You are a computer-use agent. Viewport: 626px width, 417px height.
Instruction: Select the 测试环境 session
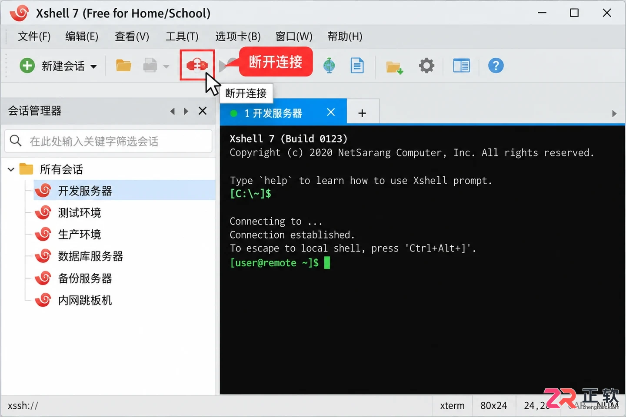[x=80, y=213]
